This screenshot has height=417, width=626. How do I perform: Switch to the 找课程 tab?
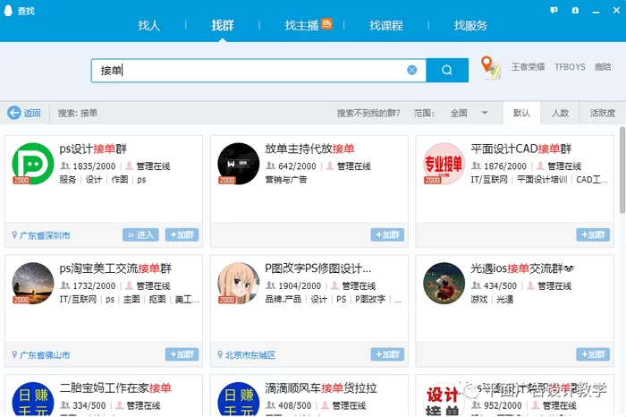coord(385,26)
